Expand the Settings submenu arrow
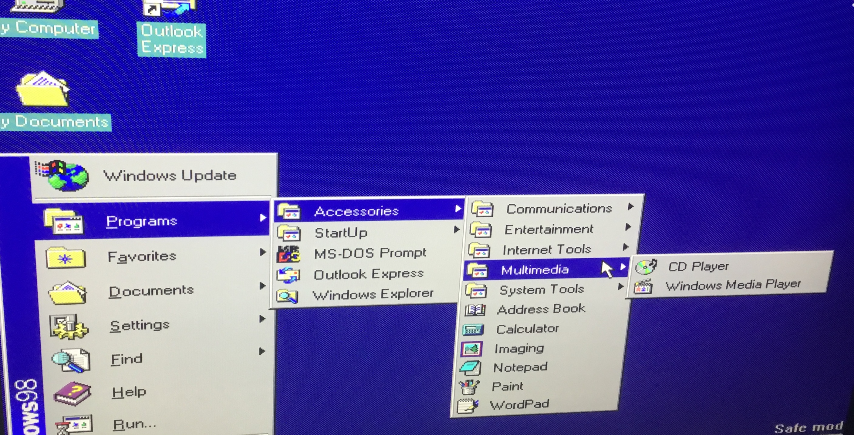 [262, 319]
